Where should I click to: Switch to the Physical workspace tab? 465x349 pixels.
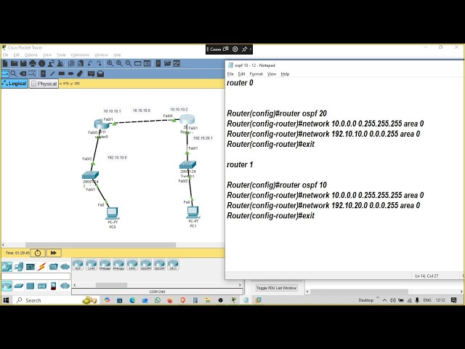pyautogui.click(x=44, y=84)
